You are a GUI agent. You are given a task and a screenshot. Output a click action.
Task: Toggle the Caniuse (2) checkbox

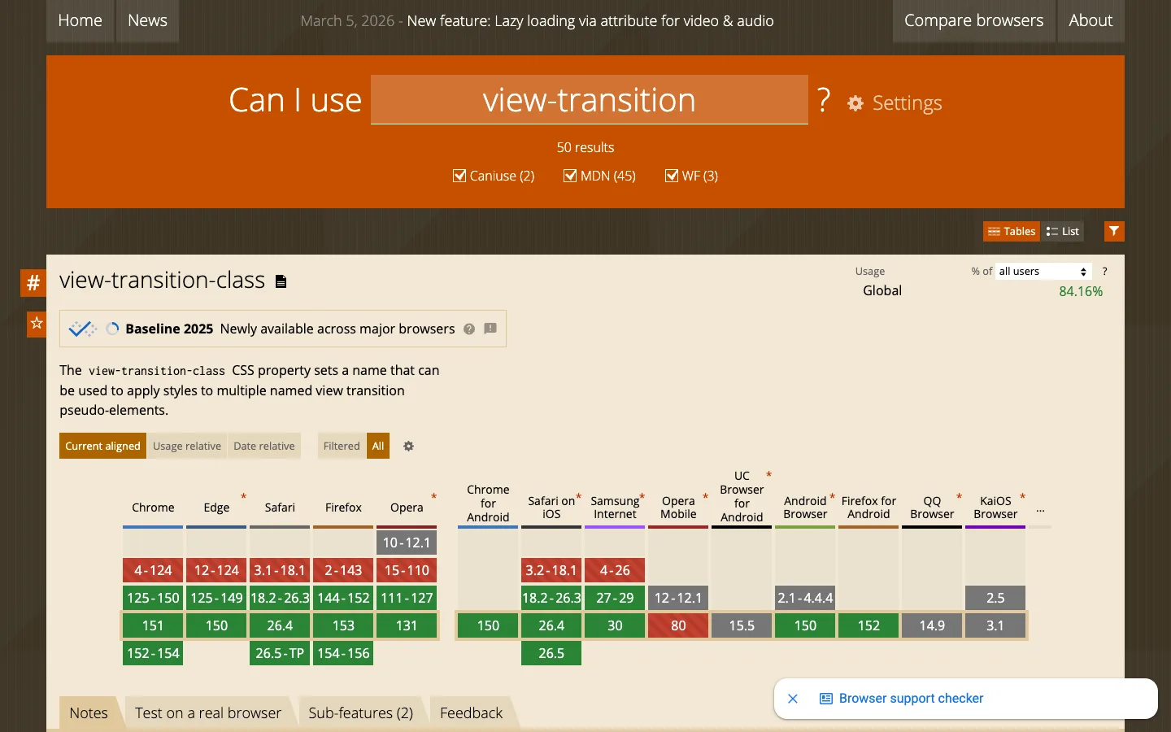coord(459,176)
